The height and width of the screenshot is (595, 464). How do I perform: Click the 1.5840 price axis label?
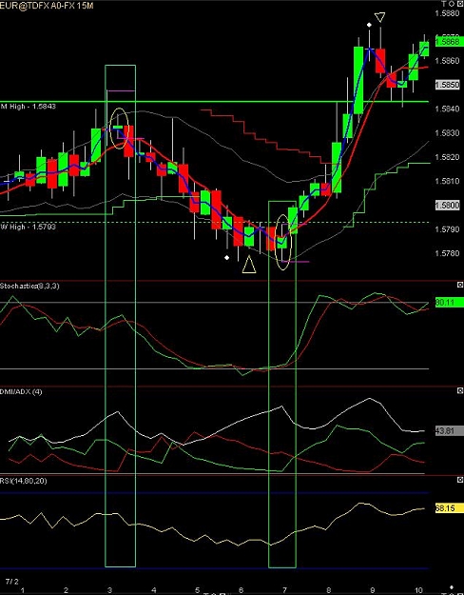click(447, 109)
